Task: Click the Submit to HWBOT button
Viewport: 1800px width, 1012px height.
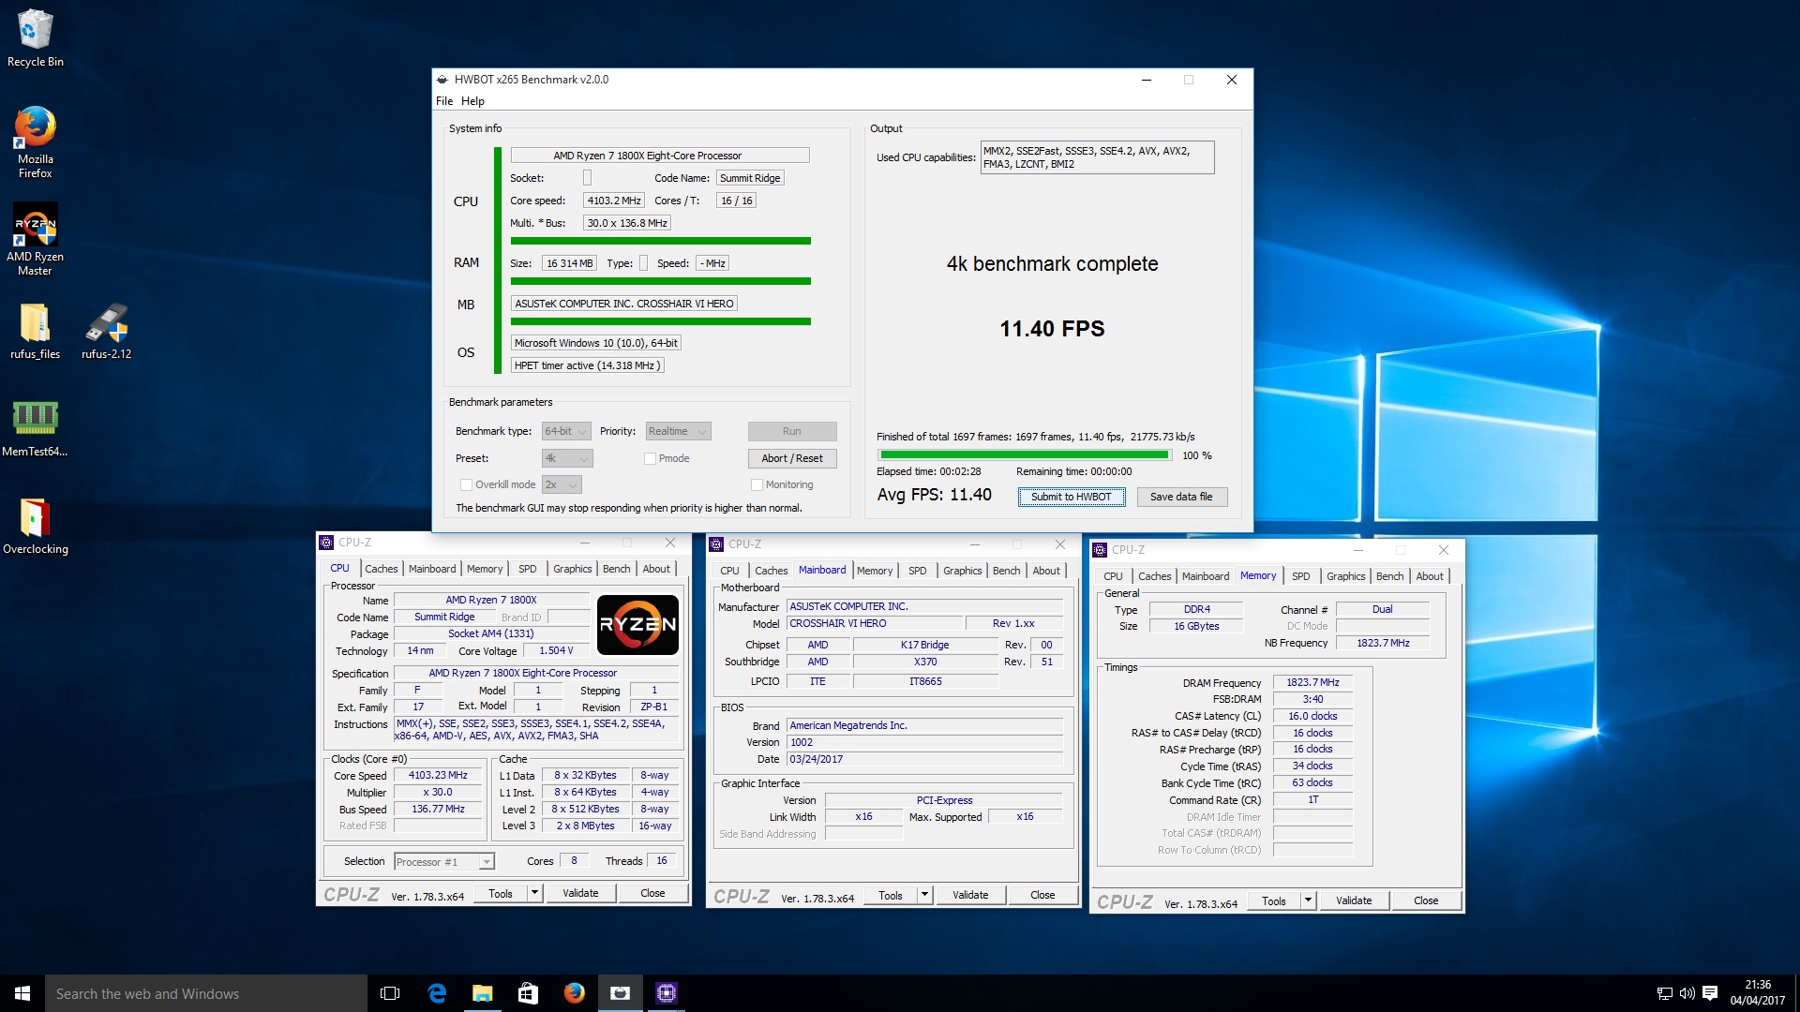Action: point(1072,498)
